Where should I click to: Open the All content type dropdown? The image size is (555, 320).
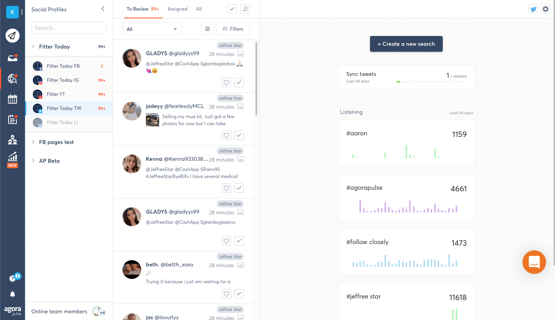[x=152, y=29]
